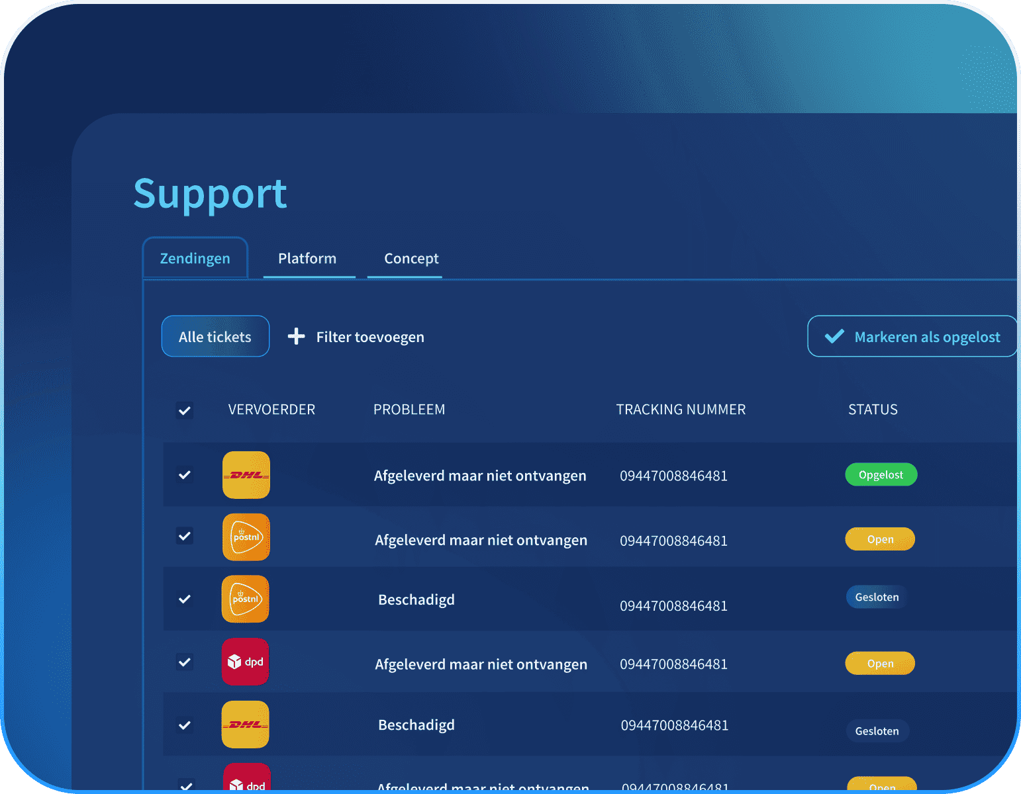The width and height of the screenshot is (1021, 794).
Task: Select the tracking number in the PostNL Open row
Action: pos(673,541)
